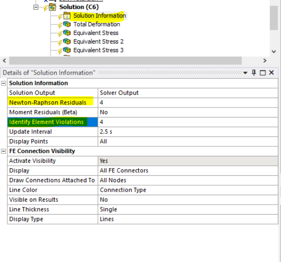281x262 pixels.
Task: Collapse the FE Connection Visibility section
Action: click(4, 151)
